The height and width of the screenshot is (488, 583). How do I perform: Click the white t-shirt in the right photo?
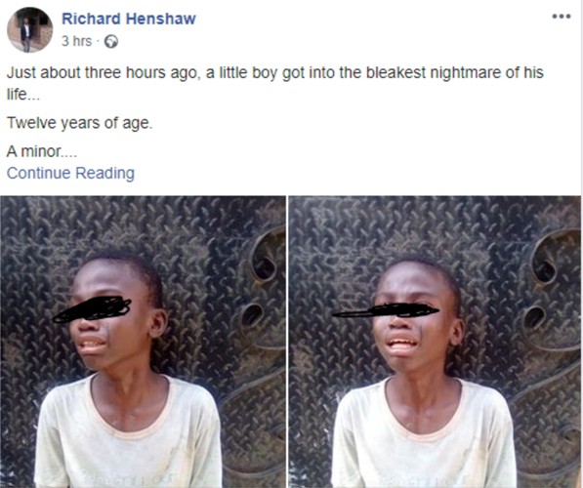pyautogui.click(x=424, y=433)
